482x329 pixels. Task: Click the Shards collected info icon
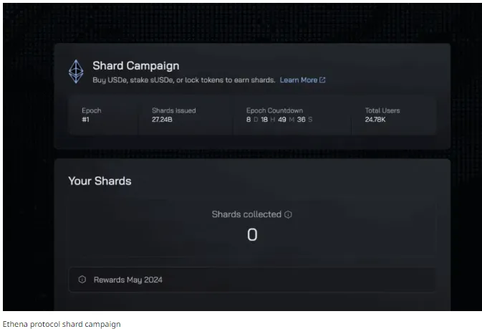[x=288, y=214]
